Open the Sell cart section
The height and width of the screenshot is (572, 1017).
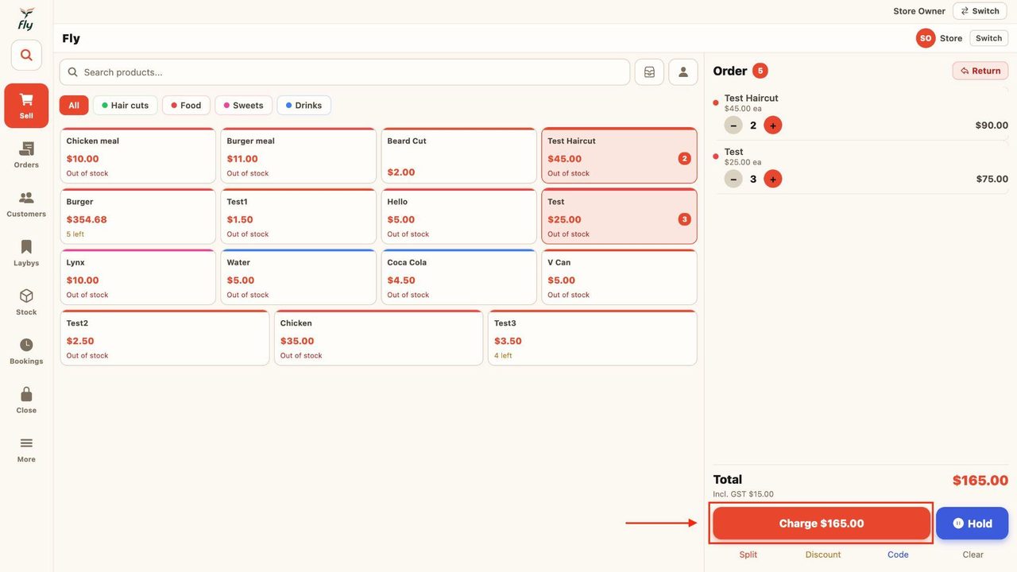[26, 106]
